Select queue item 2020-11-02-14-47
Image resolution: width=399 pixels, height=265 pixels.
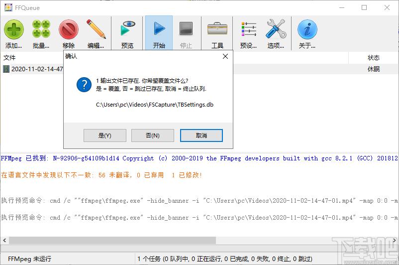click(x=37, y=69)
